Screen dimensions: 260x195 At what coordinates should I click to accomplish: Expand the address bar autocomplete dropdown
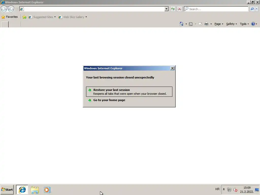pos(167,9)
